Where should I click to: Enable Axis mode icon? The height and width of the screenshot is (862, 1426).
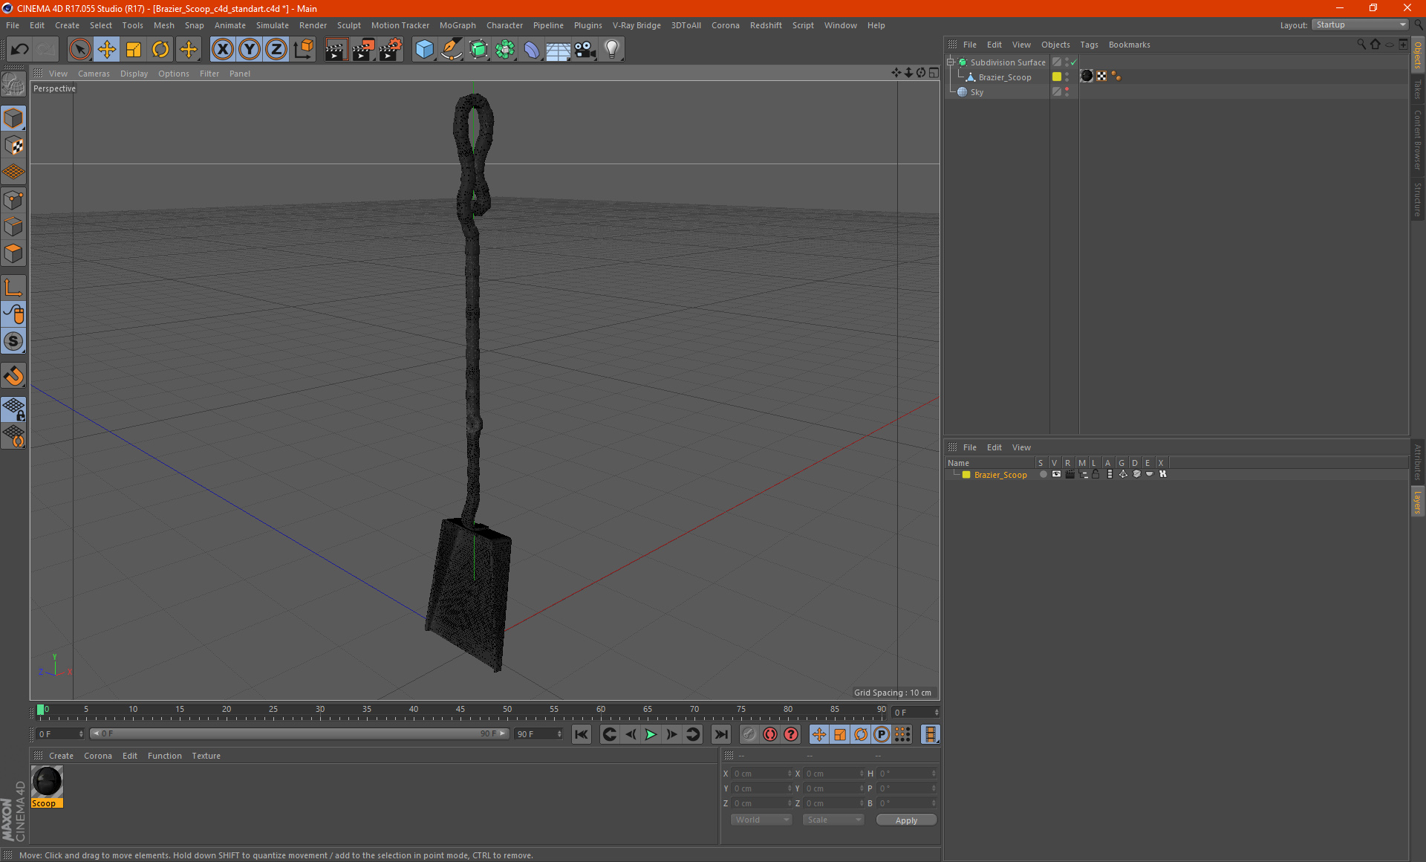(13, 288)
